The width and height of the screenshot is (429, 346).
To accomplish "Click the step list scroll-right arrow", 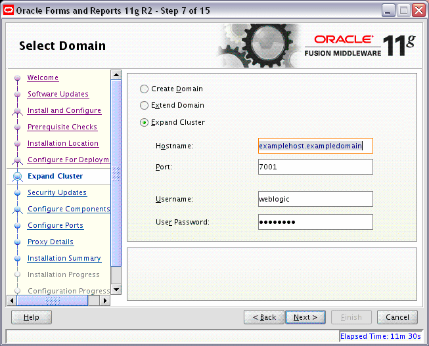I will click(105, 300).
